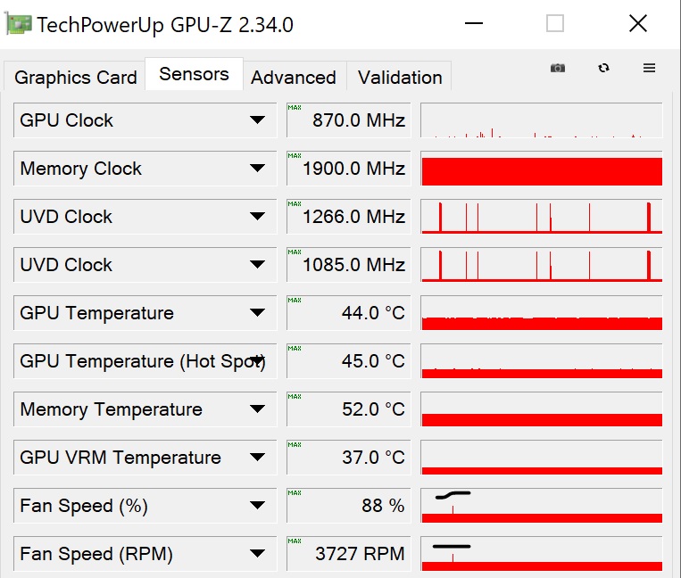Maximize the GPU-Z window
Image resolution: width=681 pixels, height=578 pixels.
(555, 24)
